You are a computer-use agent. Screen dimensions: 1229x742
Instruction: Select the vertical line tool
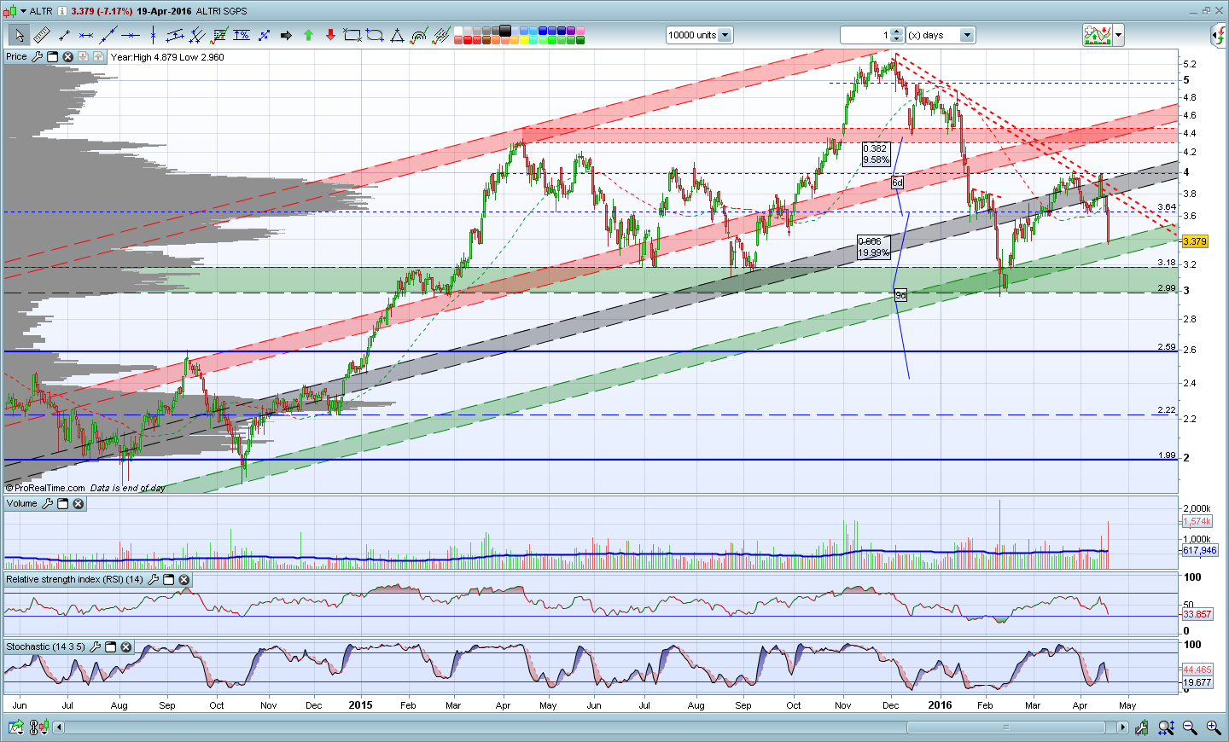pyautogui.click(x=153, y=35)
